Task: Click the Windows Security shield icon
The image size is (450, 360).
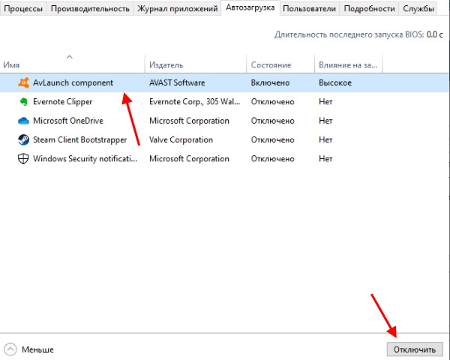Action: pyautogui.click(x=23, y=159)
